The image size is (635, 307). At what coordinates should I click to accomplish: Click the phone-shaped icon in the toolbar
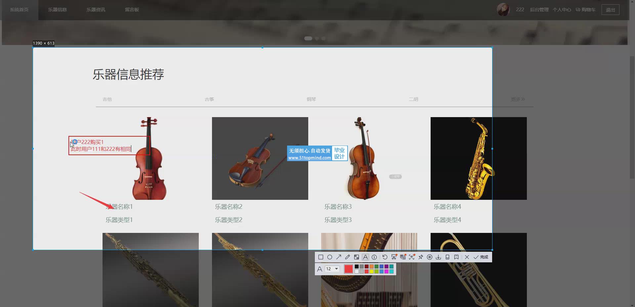[x=447, y=257]
